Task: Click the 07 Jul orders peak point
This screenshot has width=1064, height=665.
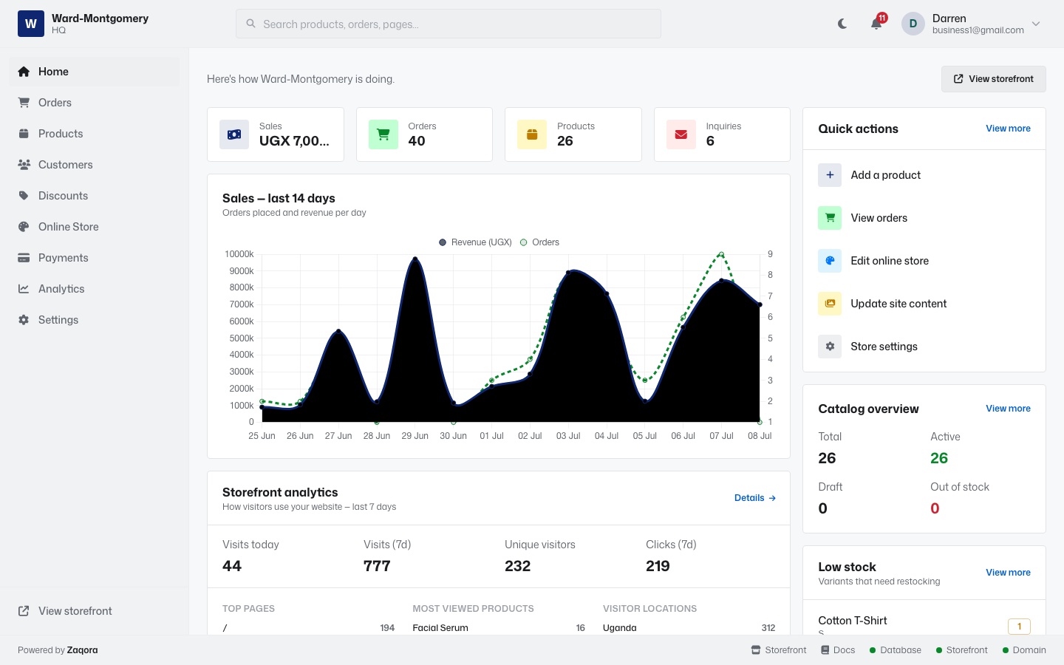Action: pyautogui.click(x=721, y=255)
